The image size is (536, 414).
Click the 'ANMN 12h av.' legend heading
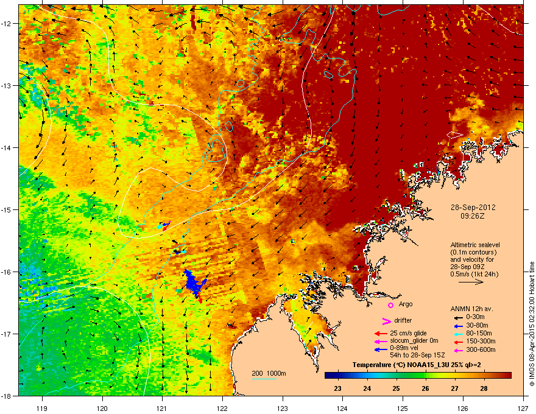tap(471, 309)
